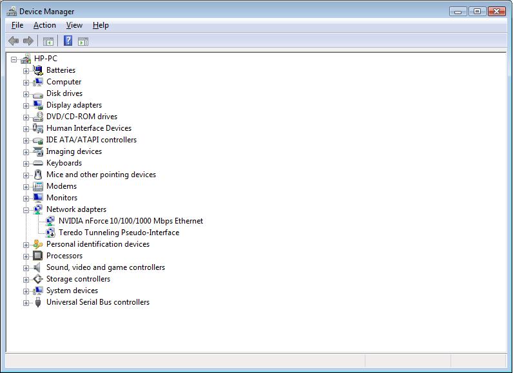Click the Processors category icon
This screenshot has height=373, width=513.
pos(38,256)
